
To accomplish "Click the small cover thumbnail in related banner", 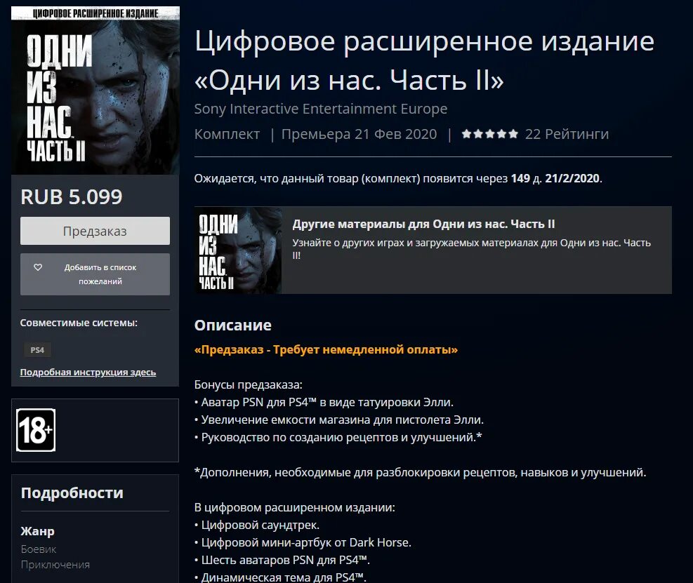I will (x=238, y=250).
